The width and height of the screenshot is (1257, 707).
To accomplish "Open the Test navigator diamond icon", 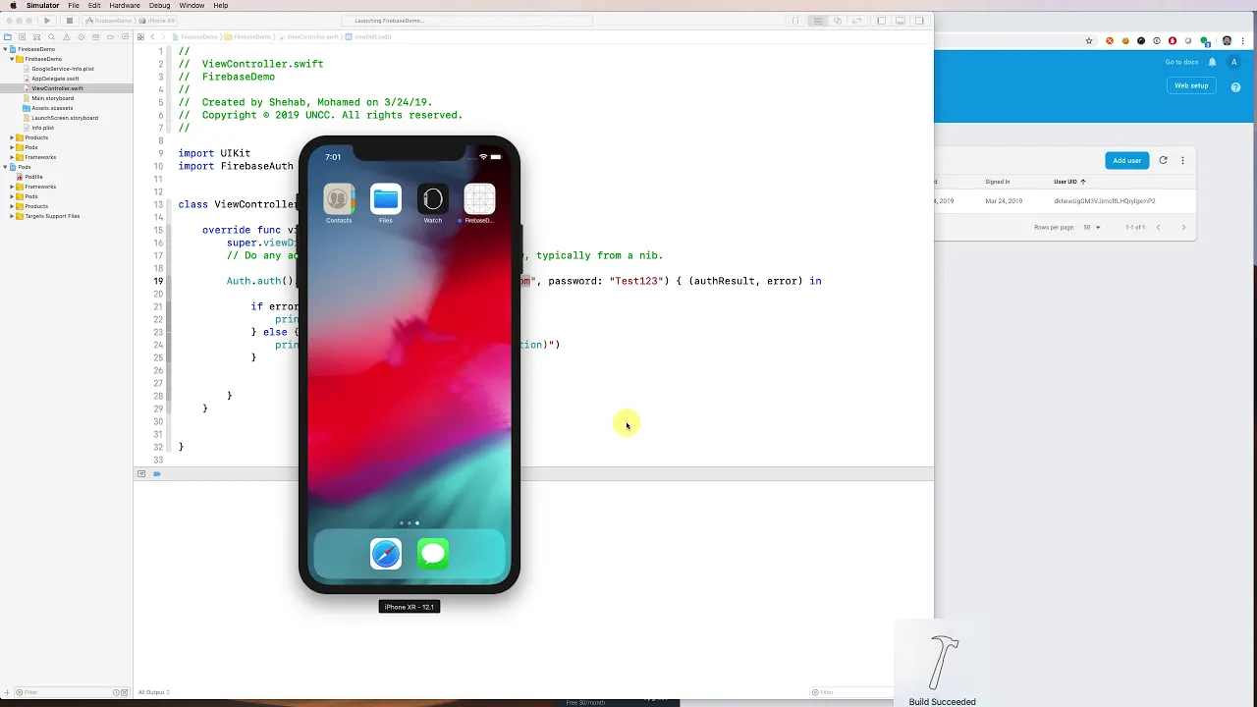I will point(82,37).
